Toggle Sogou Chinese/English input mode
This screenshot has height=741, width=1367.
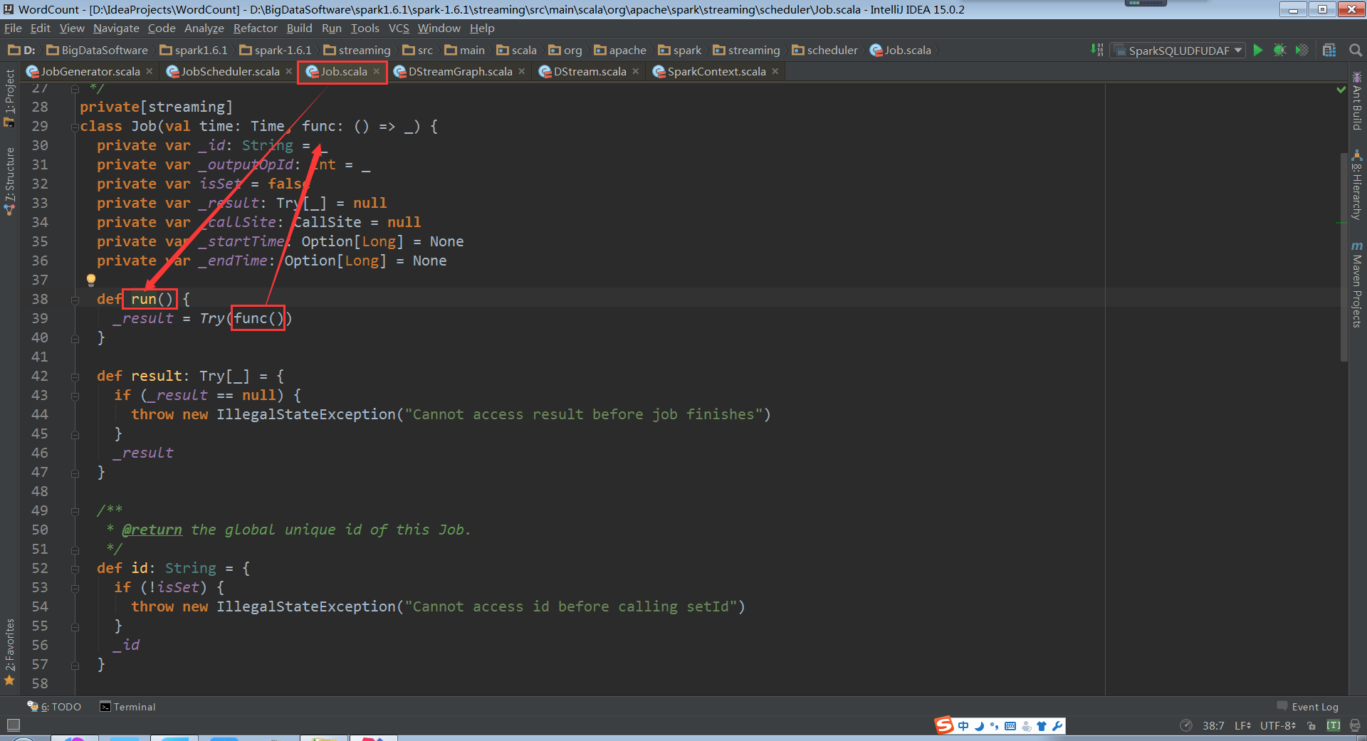coord(963,725)
